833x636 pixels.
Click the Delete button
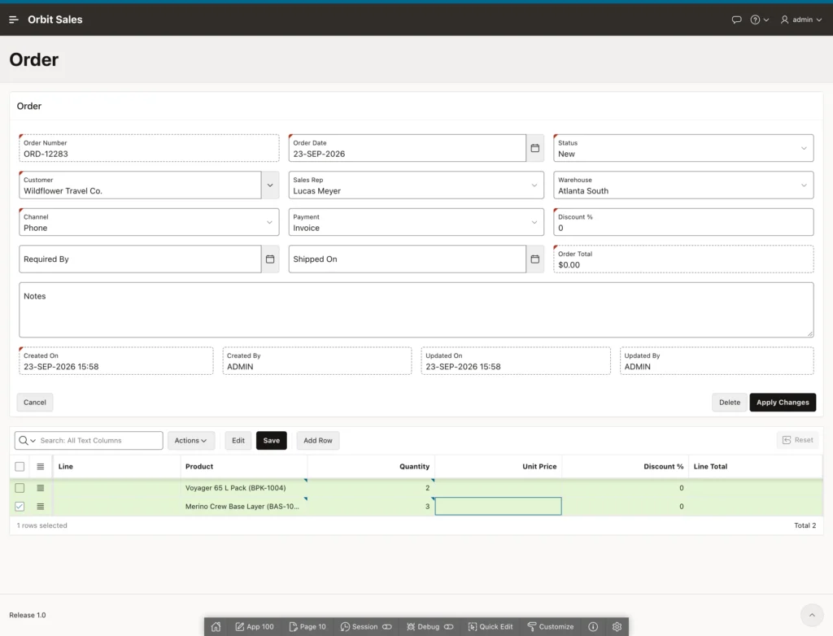coord(730,403)
